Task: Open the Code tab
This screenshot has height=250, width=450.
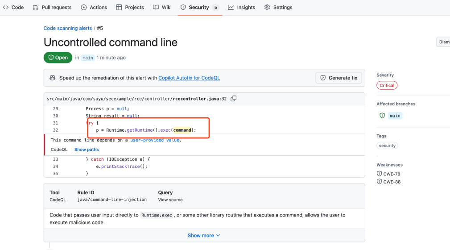Action: pos(13,8)
